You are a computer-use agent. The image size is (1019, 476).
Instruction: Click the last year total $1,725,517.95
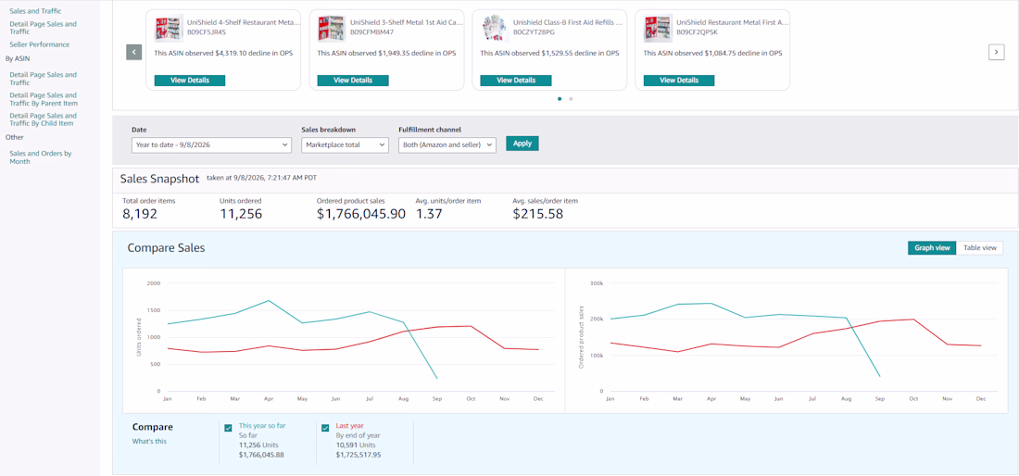pos(359,455)
